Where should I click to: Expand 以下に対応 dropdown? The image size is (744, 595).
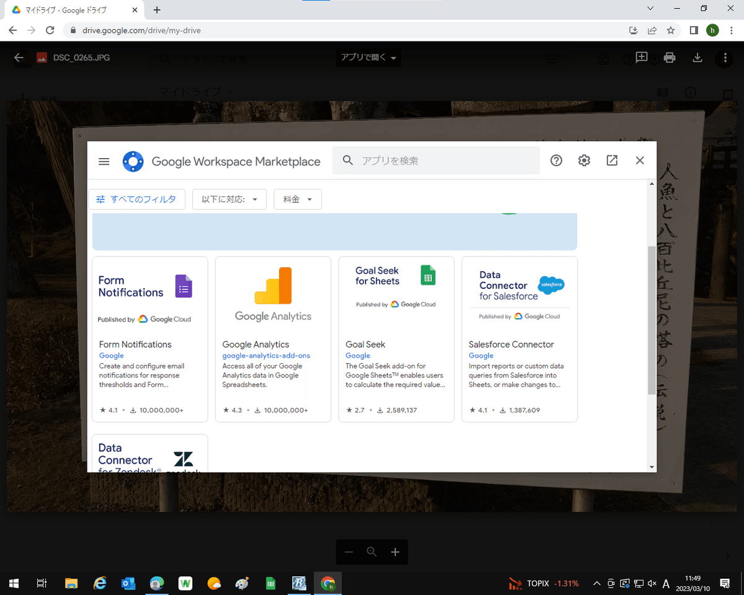click(x=229, y=199)
